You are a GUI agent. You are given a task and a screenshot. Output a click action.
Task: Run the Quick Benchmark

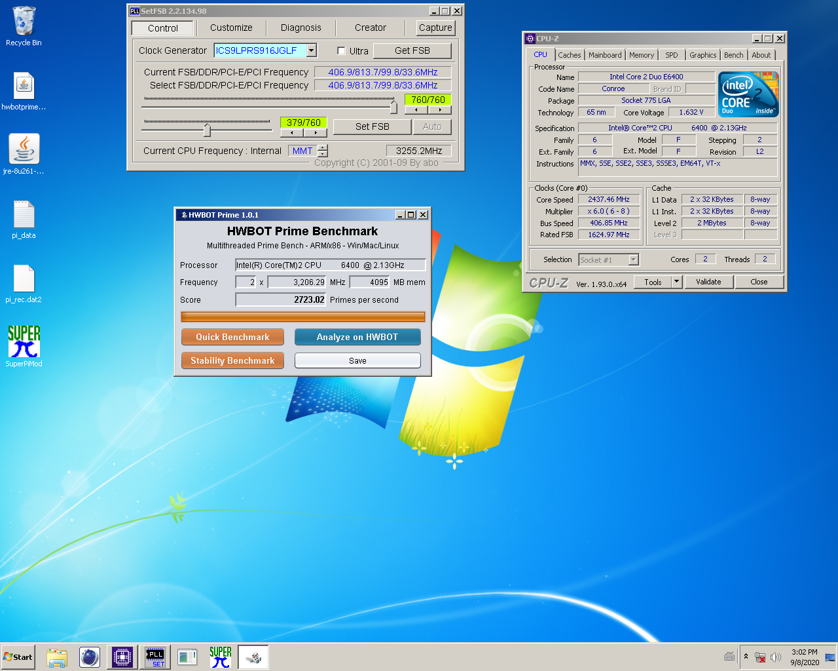click(232, 337)
